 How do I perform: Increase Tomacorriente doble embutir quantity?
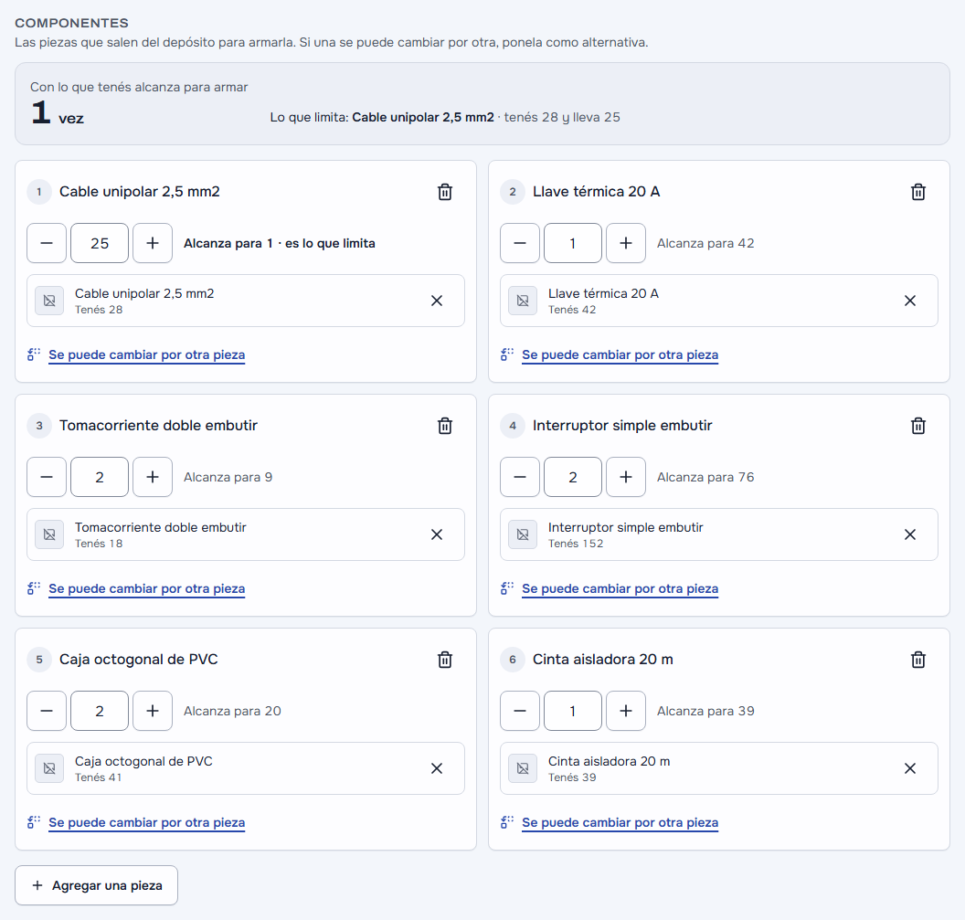[153, 477]
